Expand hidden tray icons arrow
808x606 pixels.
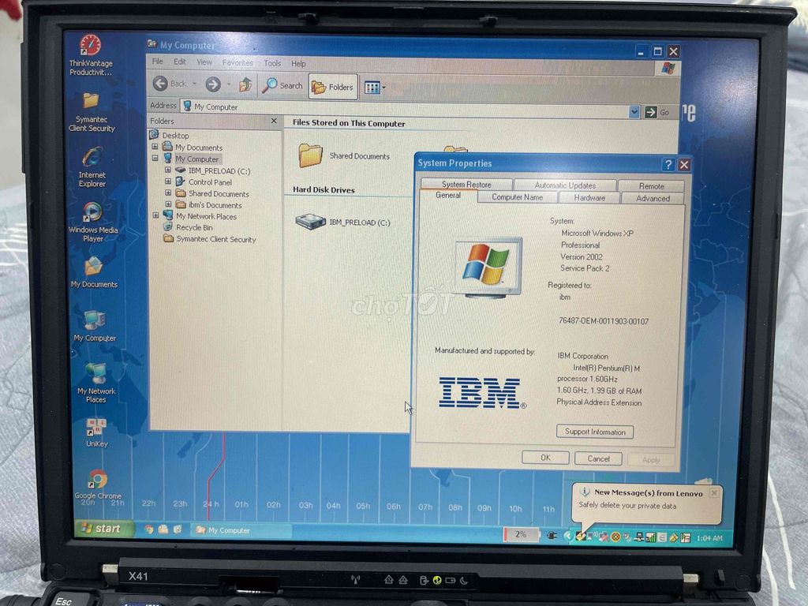tap(567, 536)
